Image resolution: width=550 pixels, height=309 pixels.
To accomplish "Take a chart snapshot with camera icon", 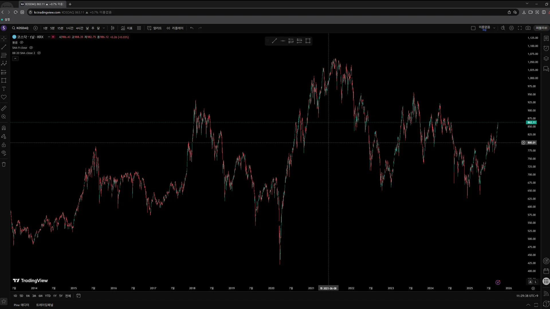I will pyautogui.click(x=528, y=28).
